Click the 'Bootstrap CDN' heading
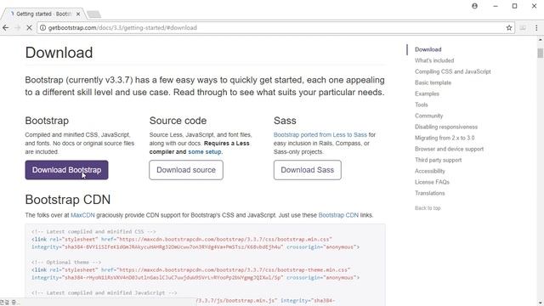 click(x=68, y=200)
